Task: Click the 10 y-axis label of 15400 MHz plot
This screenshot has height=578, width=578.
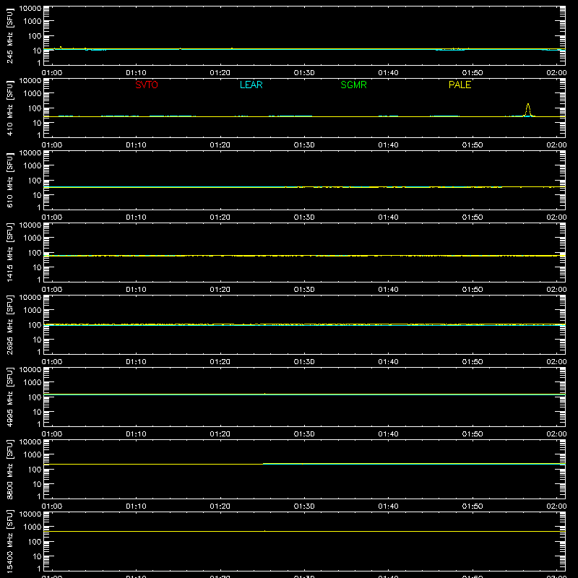Action: (37, 556)
